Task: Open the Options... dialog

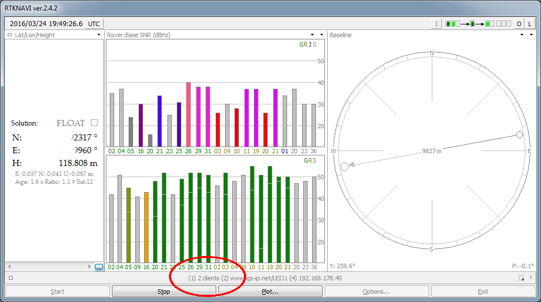Action: pyautogui.click(x=376, y=291)
